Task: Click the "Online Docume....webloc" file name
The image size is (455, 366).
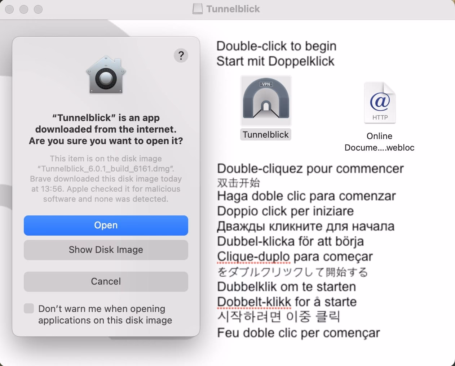Action: (379, 142)
